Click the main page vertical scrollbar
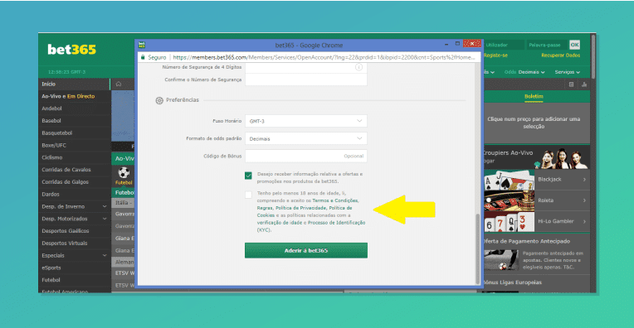The height and width of the screenshot is (328, 634). tap(593, 56)
